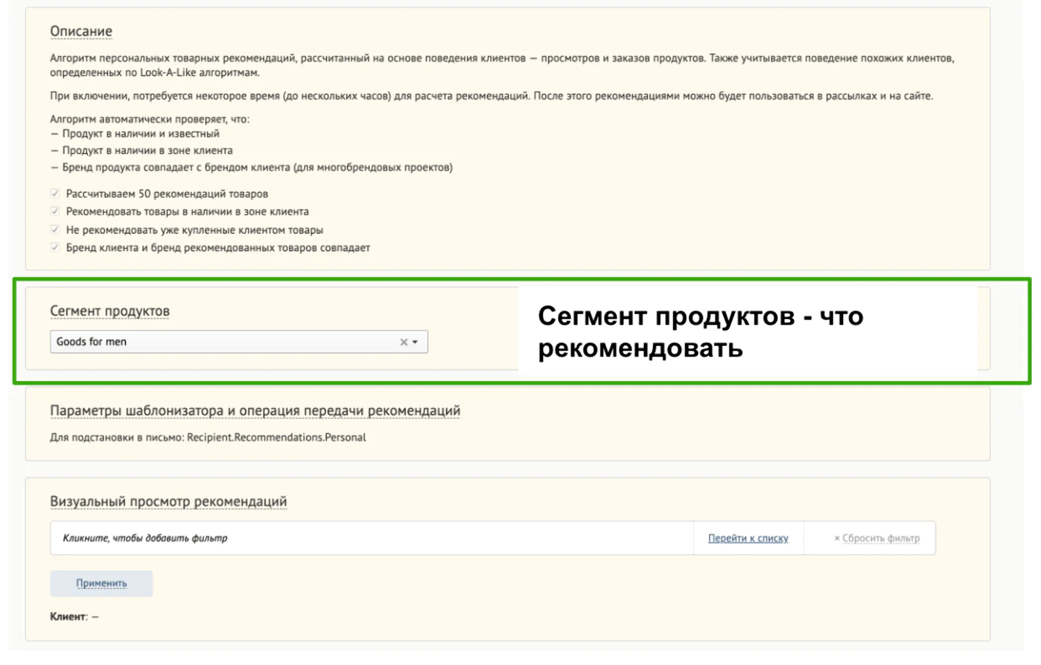This screenshot has height=665, width=1041.
Task: Click 'Визуальный просмотр рекомендаций' heading
Action: 169,502
